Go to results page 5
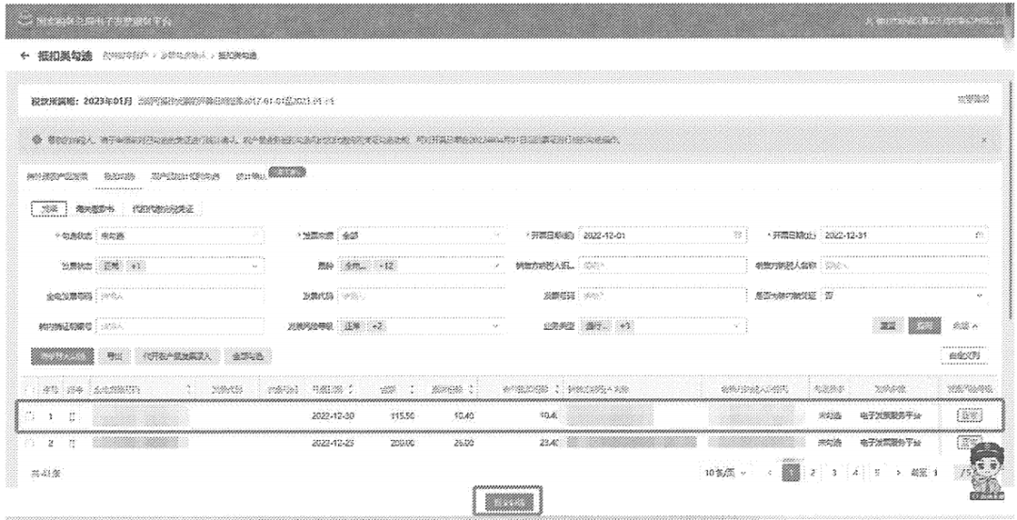 [x=877, y=473]
